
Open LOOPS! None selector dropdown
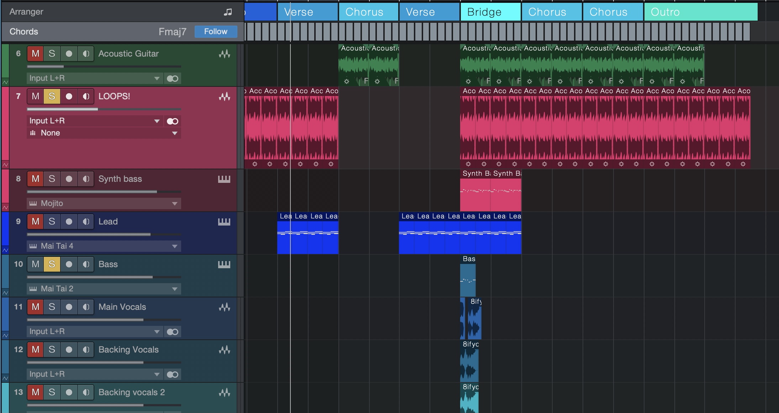(x=104, y=133)
